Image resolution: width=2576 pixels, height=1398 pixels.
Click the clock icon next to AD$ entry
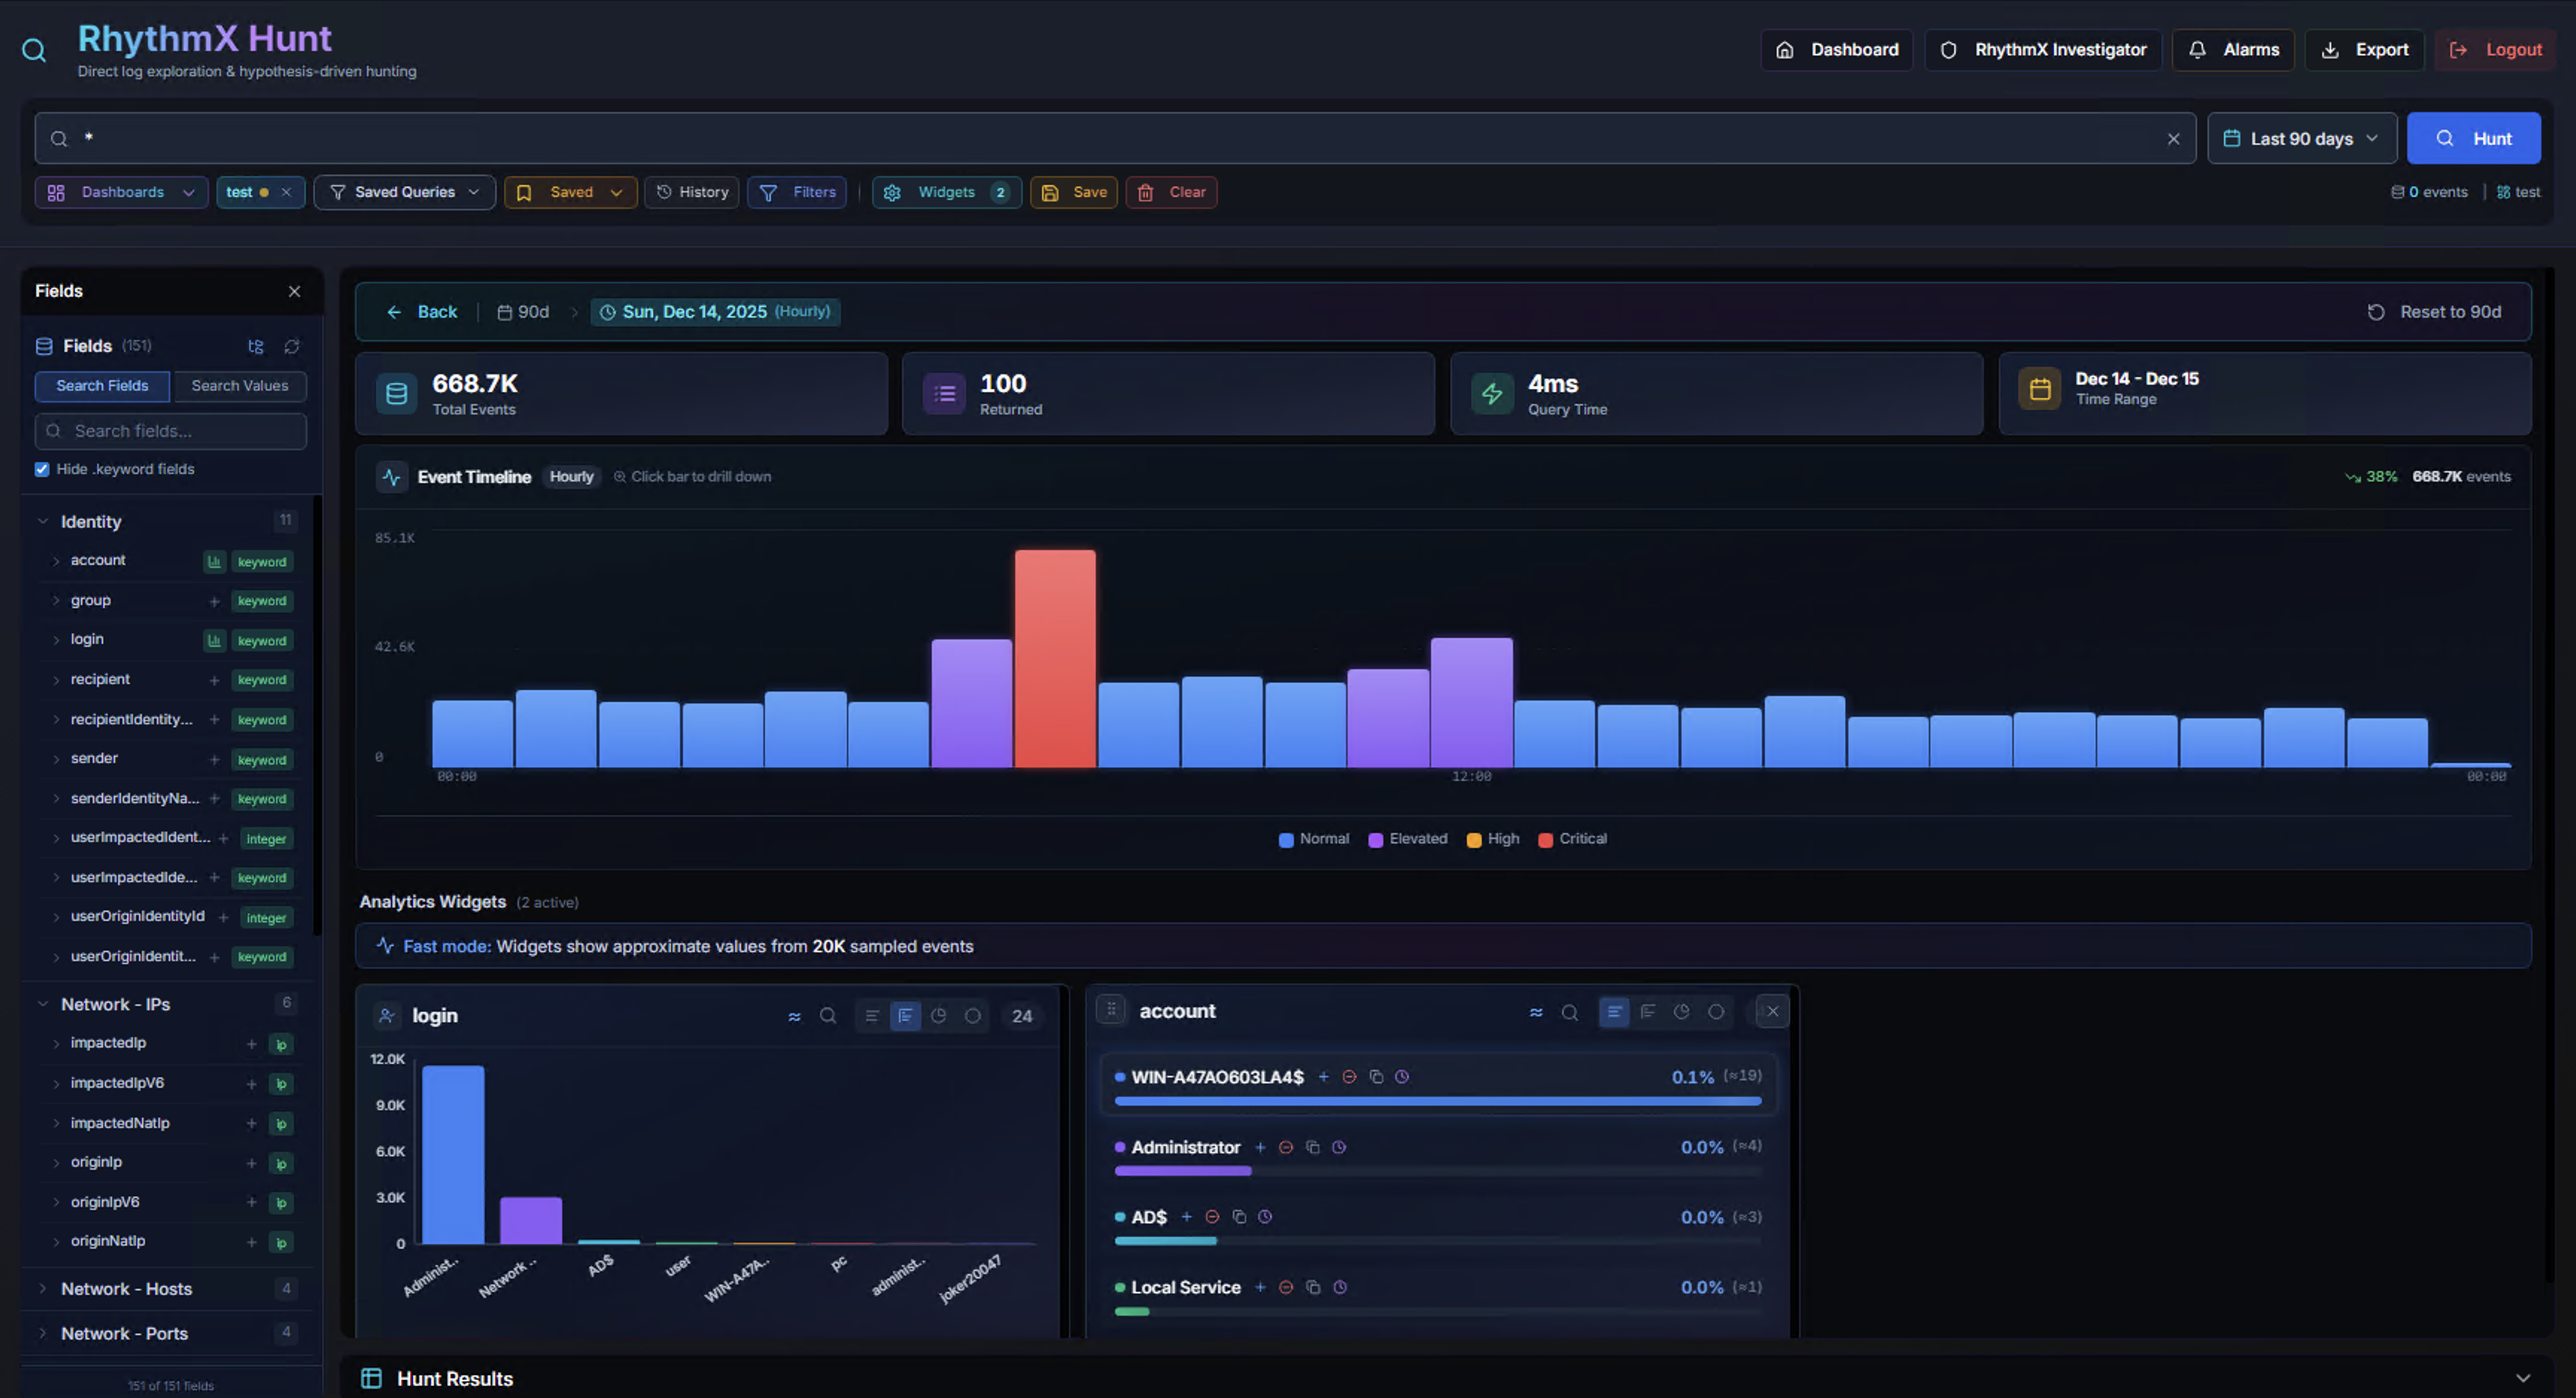(x=1266, y=1217)
